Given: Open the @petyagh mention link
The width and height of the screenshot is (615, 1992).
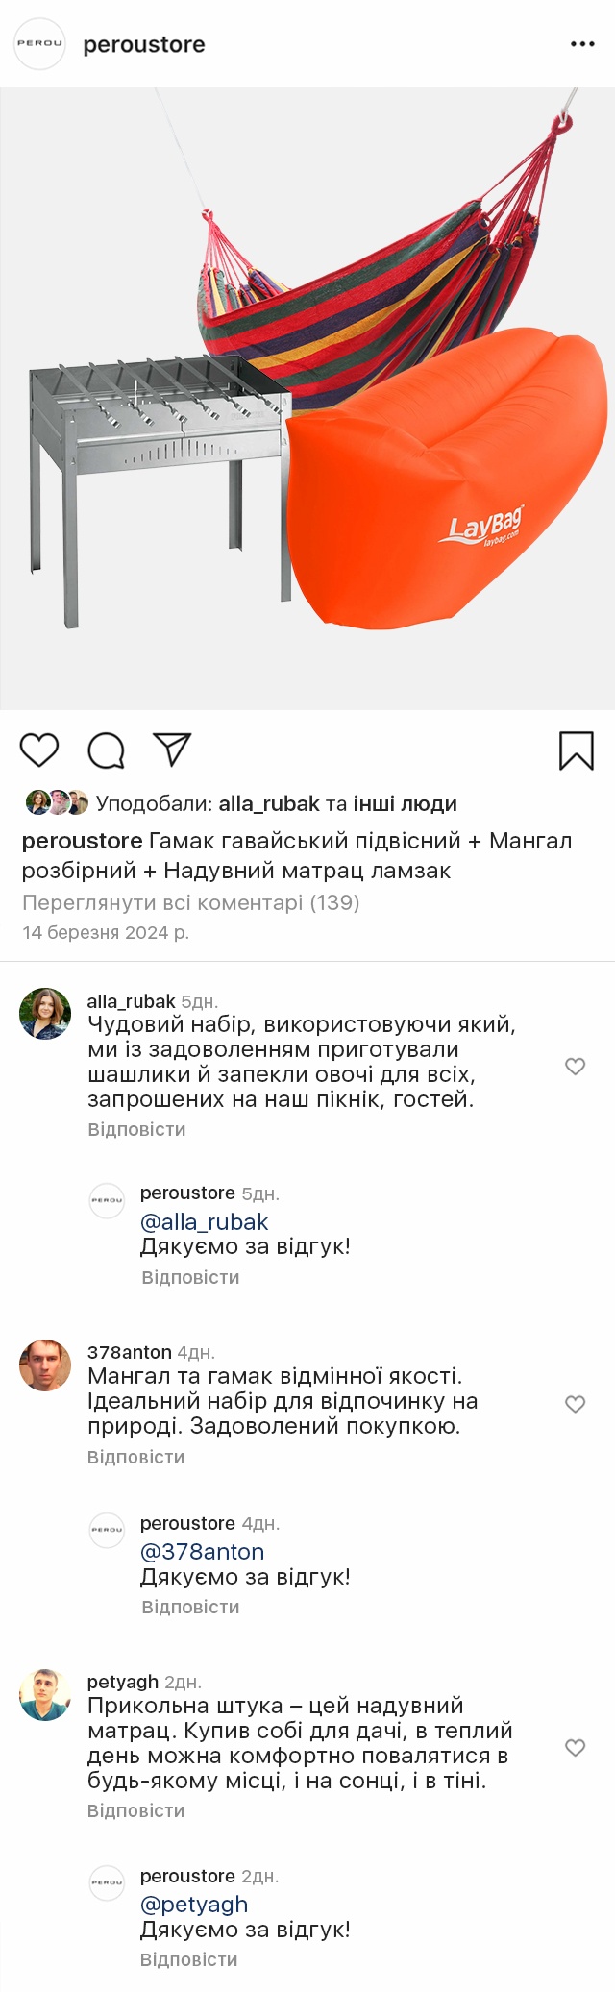Looking at the screenshot, I should pyautogui.click(x=194, y=1905).
